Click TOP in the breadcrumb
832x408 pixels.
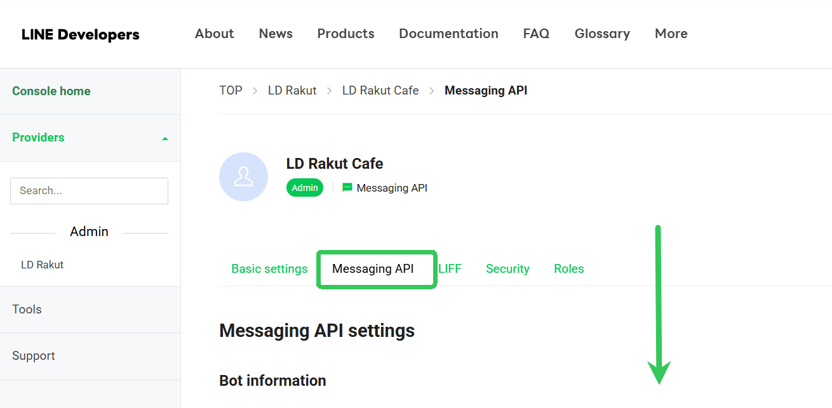pos(231,90)
